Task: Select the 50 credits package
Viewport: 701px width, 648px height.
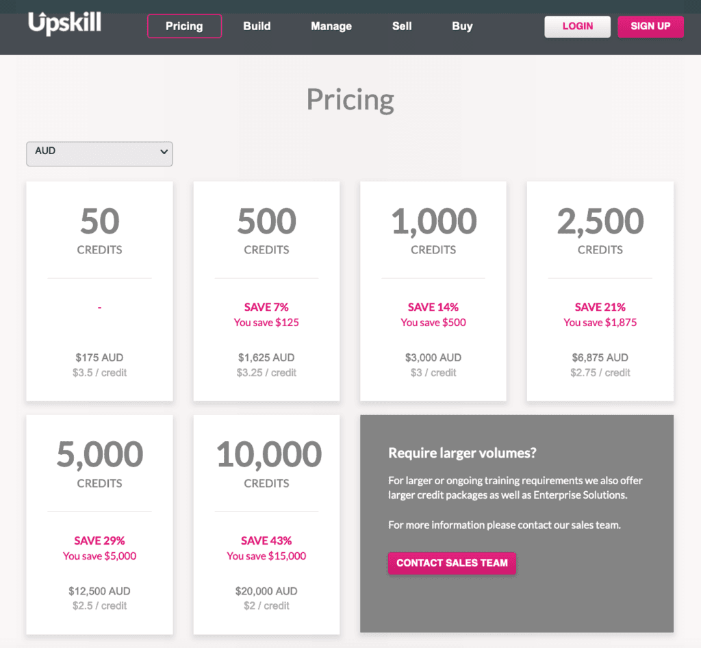Action: click(99, 290)
